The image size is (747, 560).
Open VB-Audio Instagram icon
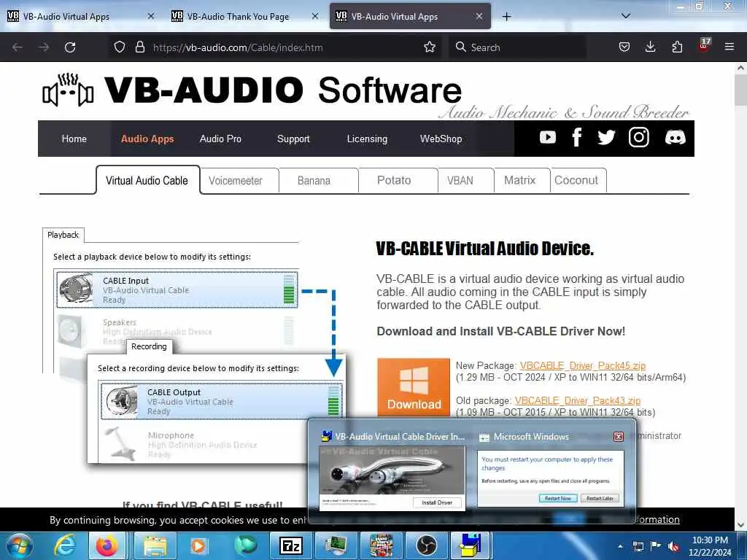pyautogui.click(x=639, y=138)
